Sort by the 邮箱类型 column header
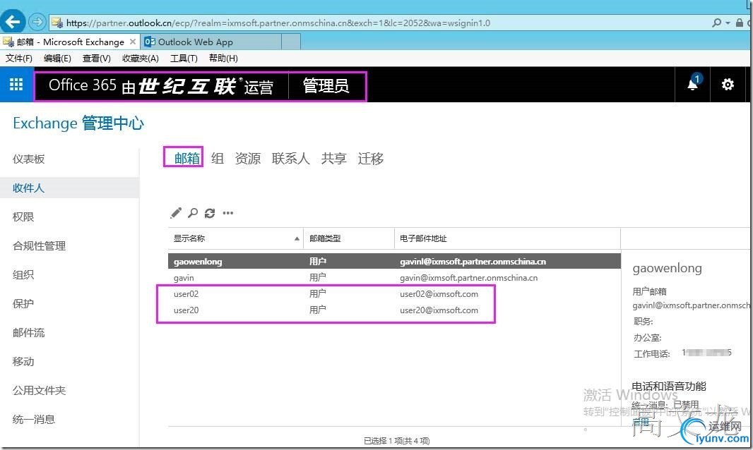 pos(349,238)
